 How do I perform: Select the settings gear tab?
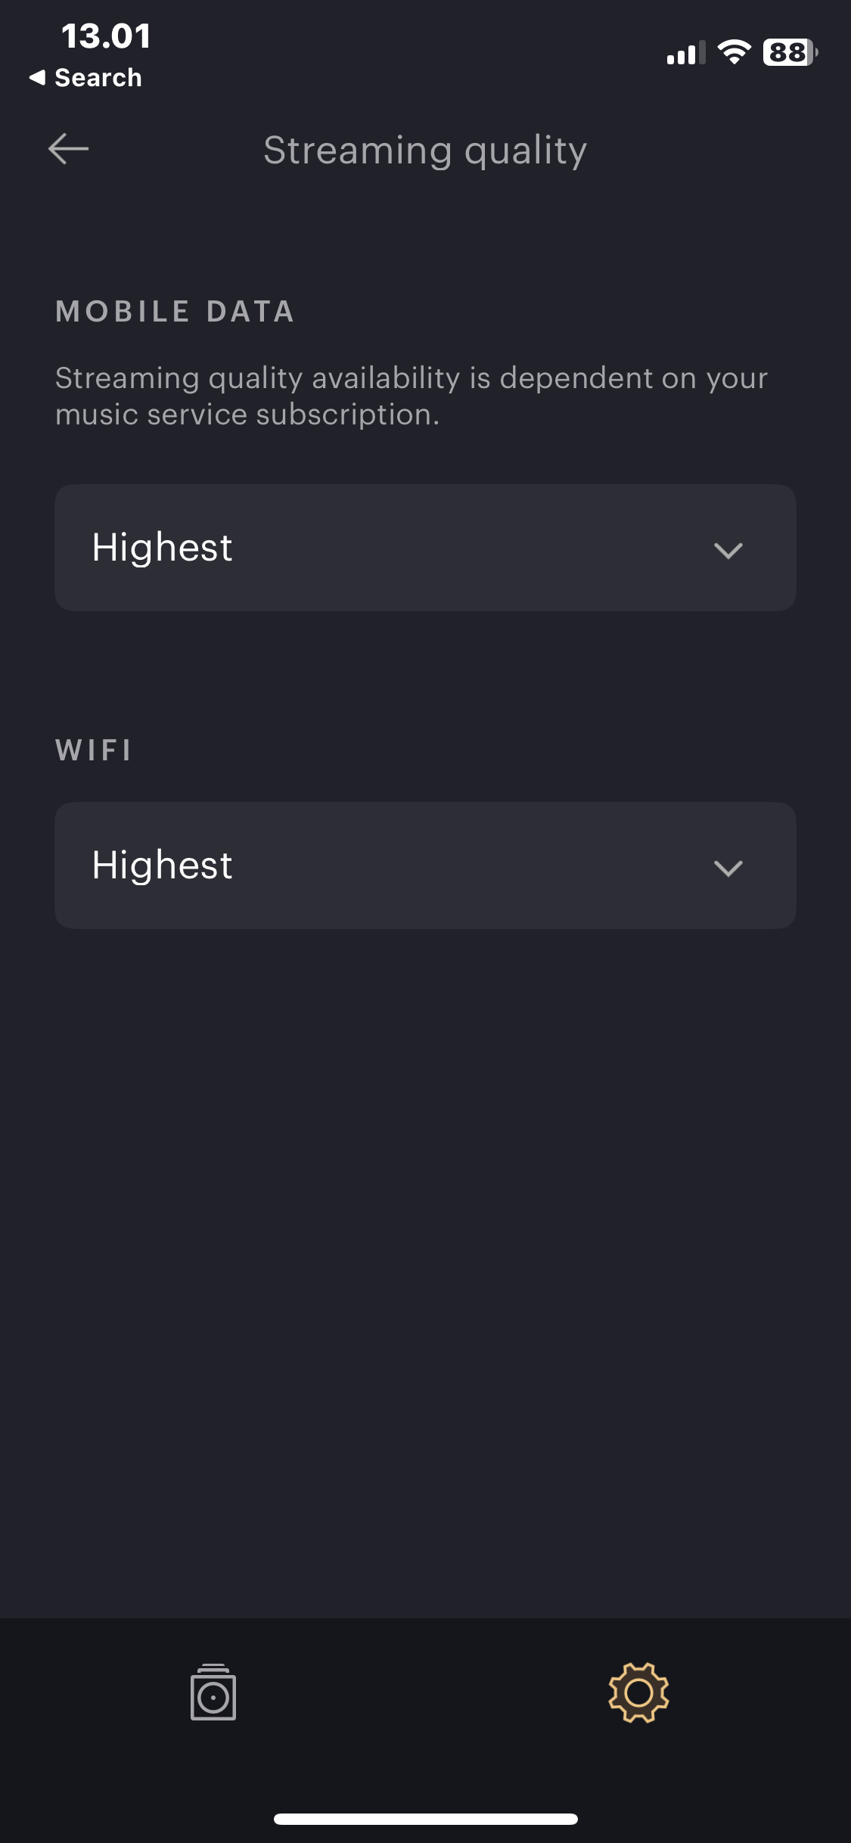point(638,1692)
